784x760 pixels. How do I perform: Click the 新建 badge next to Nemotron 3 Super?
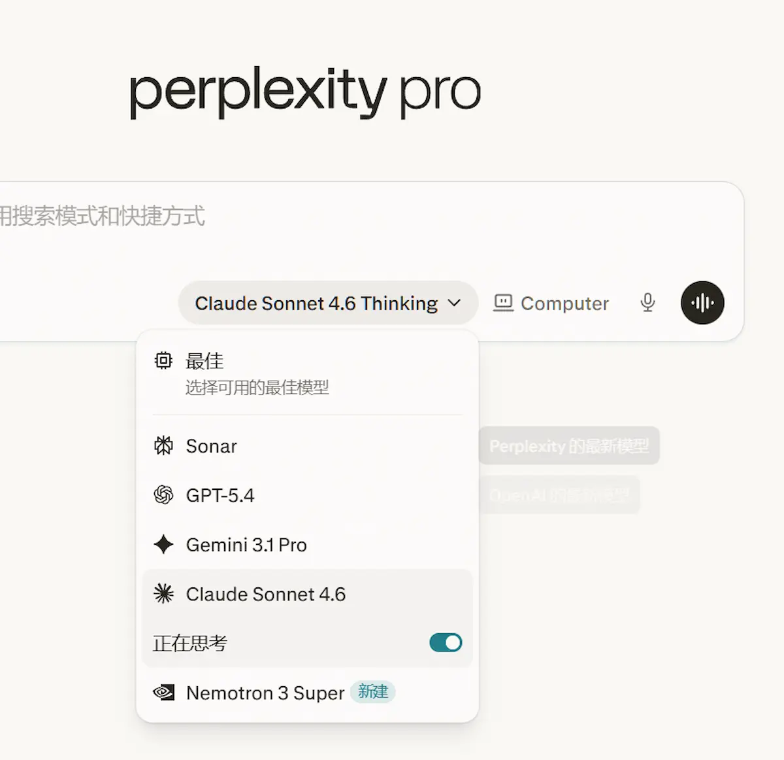click(372, 692)
